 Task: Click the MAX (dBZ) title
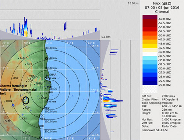point(162,4)
